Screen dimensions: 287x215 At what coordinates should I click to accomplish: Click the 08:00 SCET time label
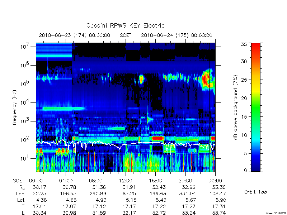pos(96,181)
